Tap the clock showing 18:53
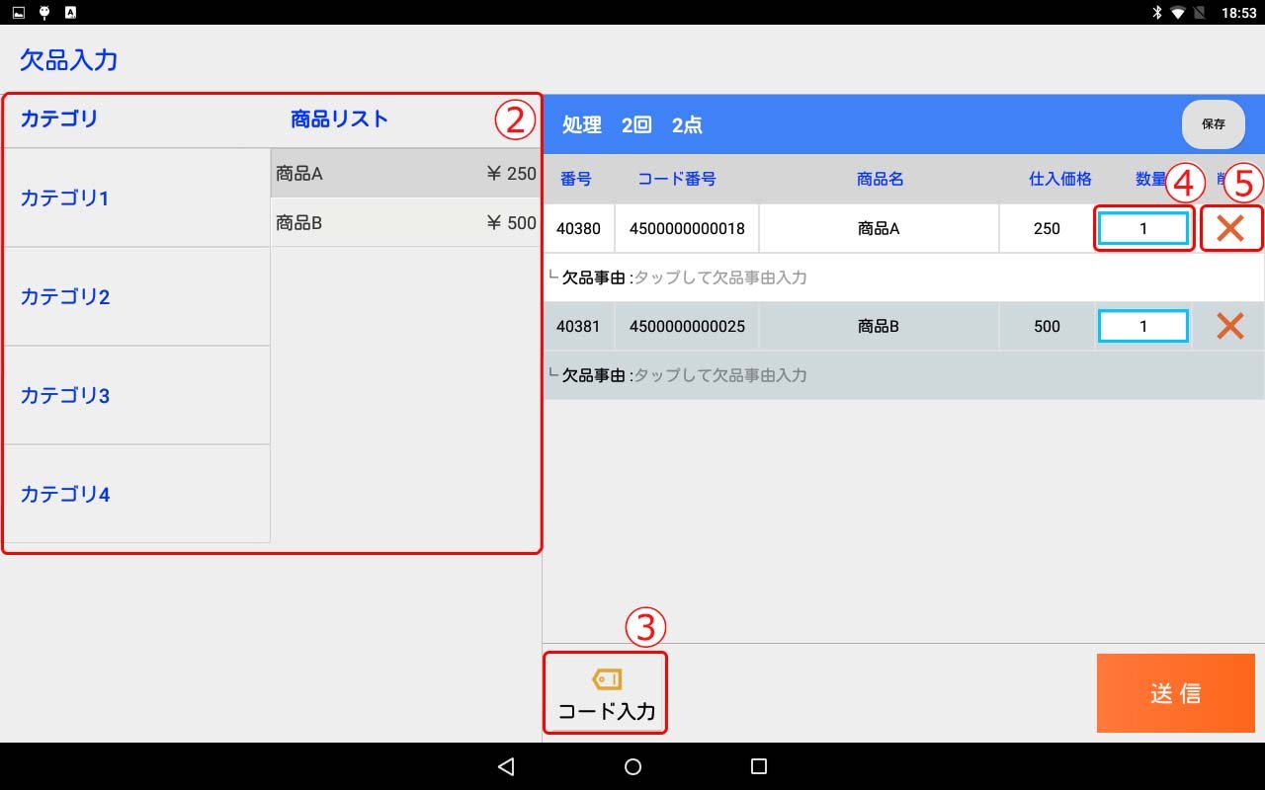The width and height of the screenshot is (1265, 790). click(x=1237, y=14)
